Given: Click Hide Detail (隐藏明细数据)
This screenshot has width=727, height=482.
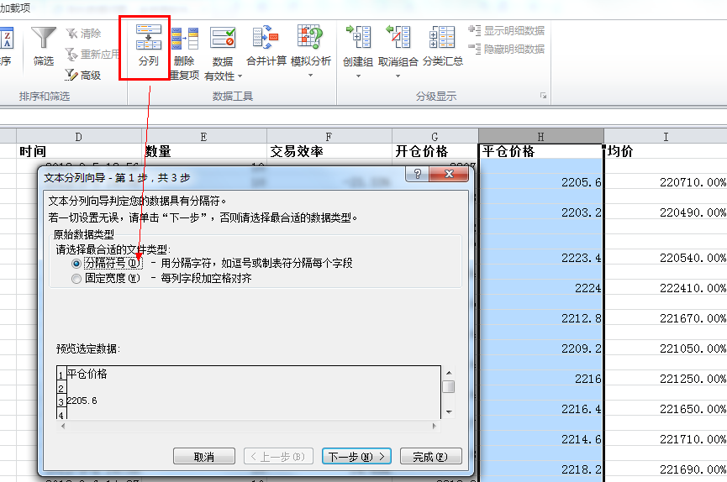Looking at the screenshot, I should click(x=506, y=49).
